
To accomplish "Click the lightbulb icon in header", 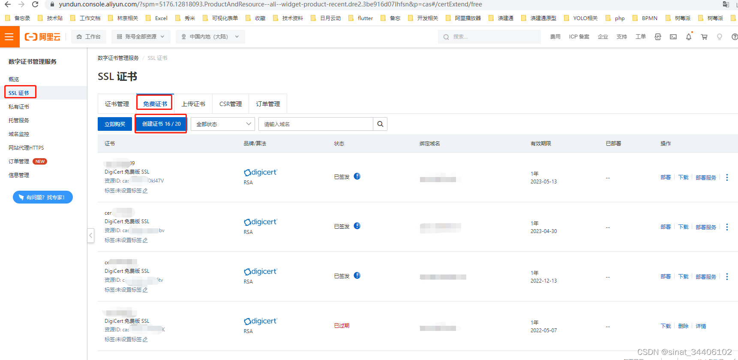I will (x=720, y=37).
